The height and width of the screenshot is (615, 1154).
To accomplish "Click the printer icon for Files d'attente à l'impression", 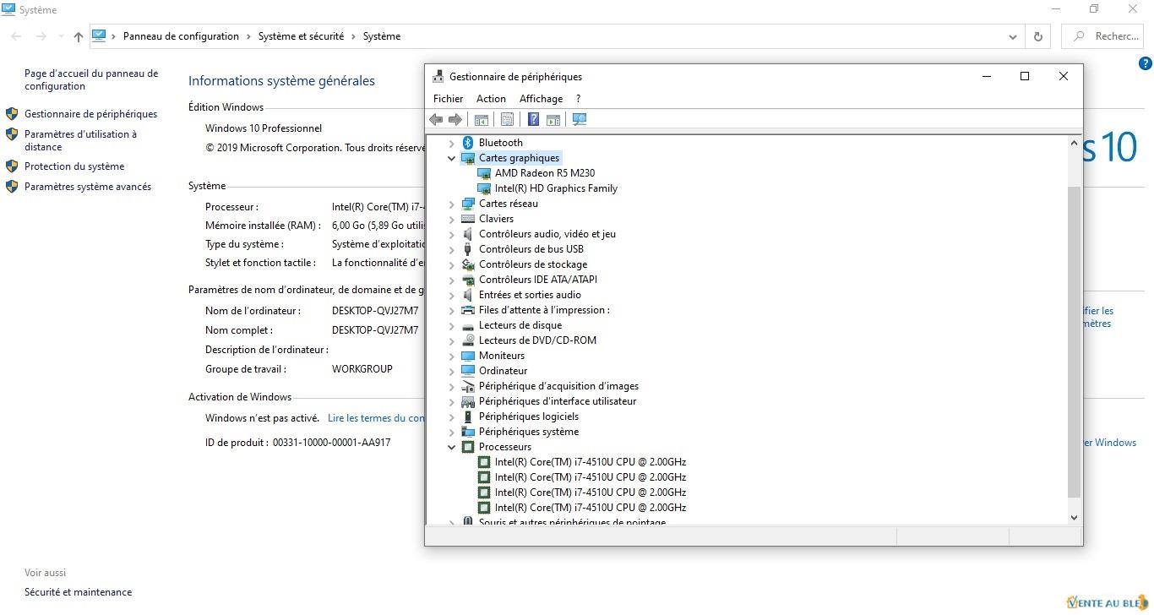I will click(x=468, y=310).
